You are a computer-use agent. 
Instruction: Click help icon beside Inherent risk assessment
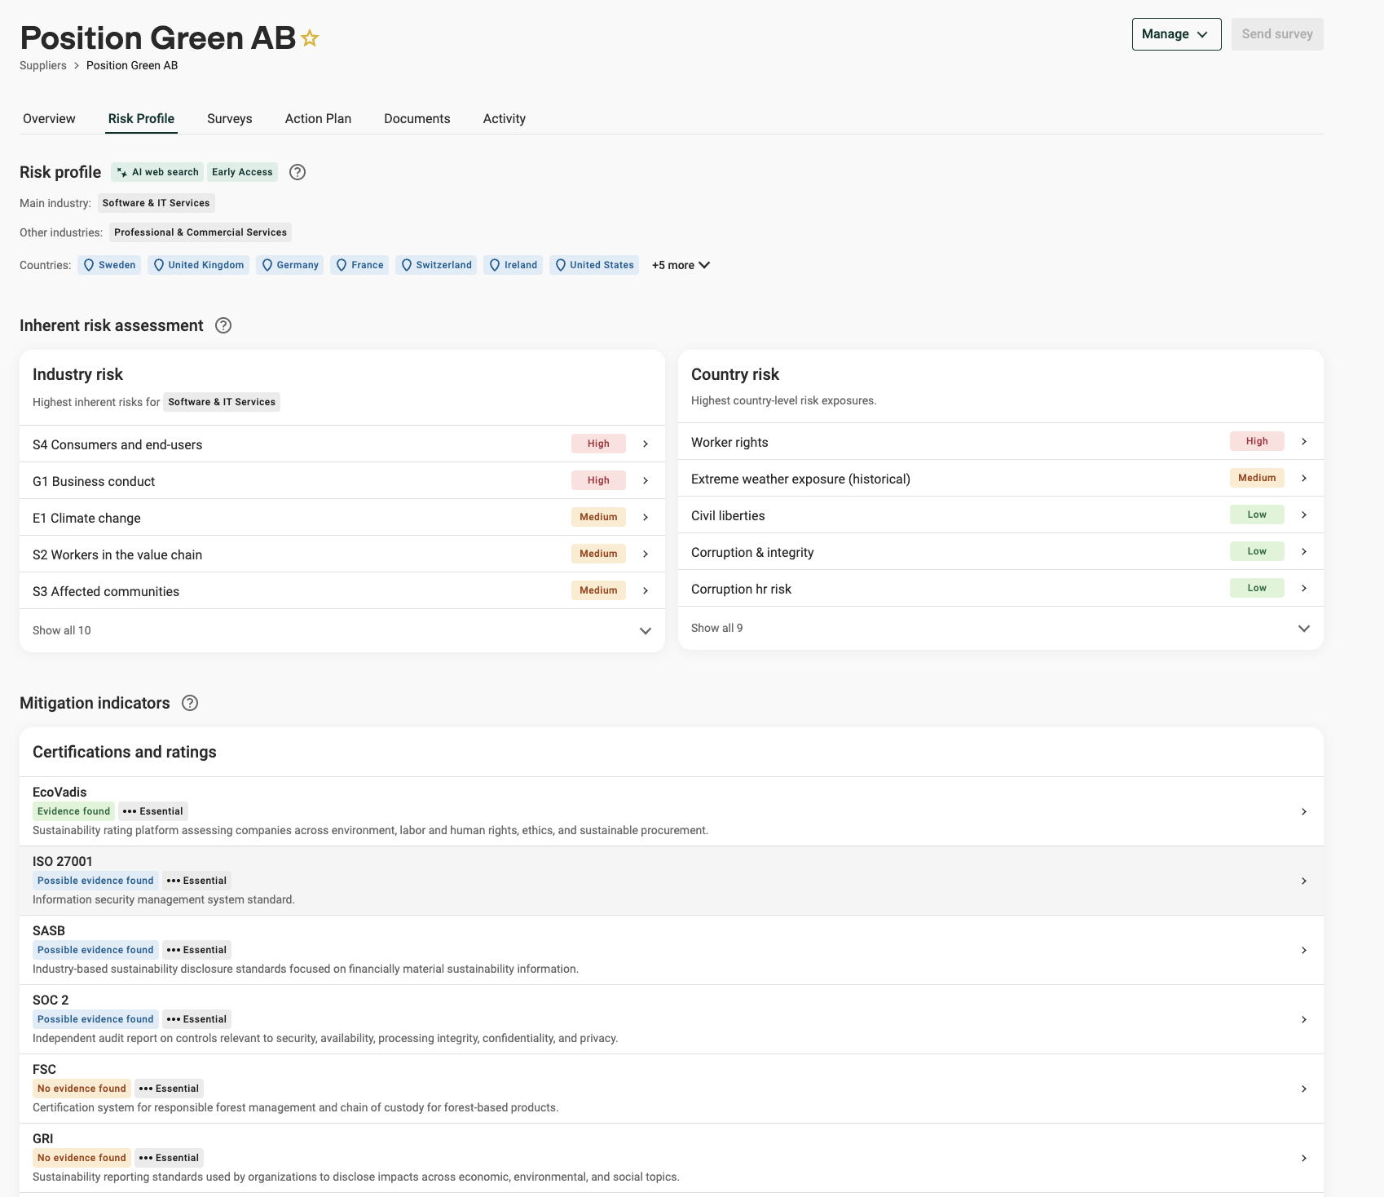(223, 325)
